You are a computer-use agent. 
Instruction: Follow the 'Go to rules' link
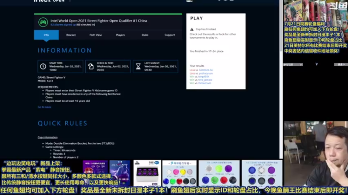pos(44,107)
